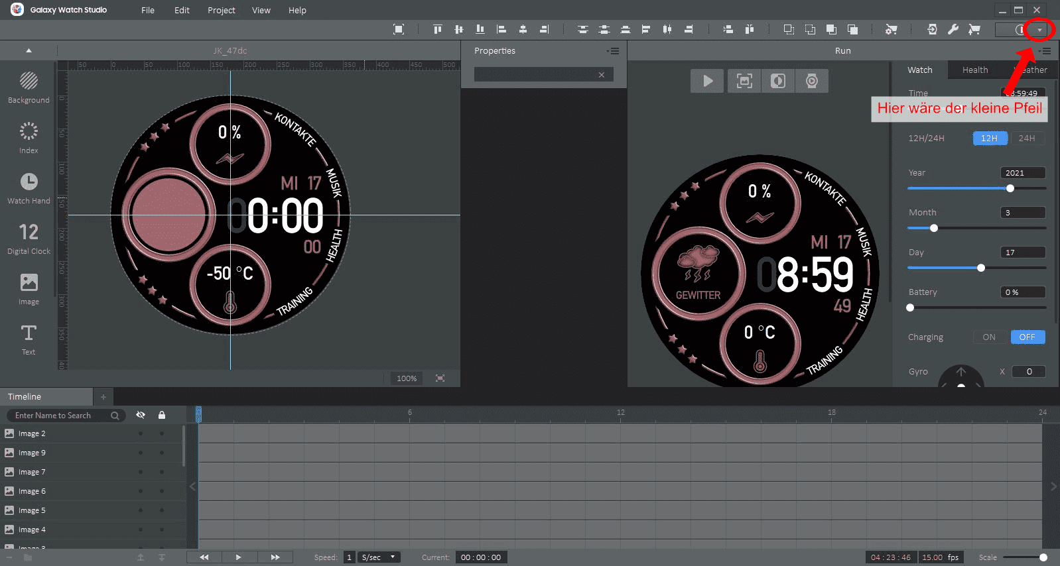1060x566 pixels.
Task: Adjust the Month slider handle
Action: click(x=934, y=228)
